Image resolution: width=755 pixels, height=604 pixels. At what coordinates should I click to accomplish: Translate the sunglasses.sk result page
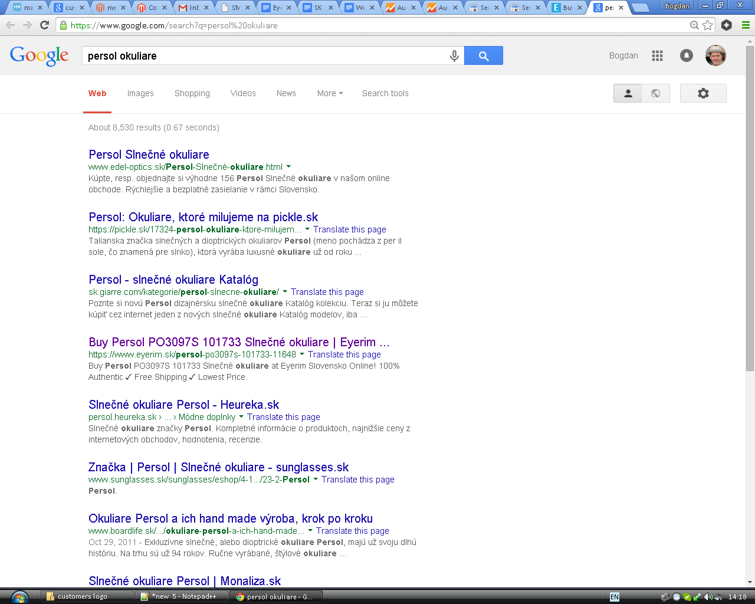coord(358,480)
